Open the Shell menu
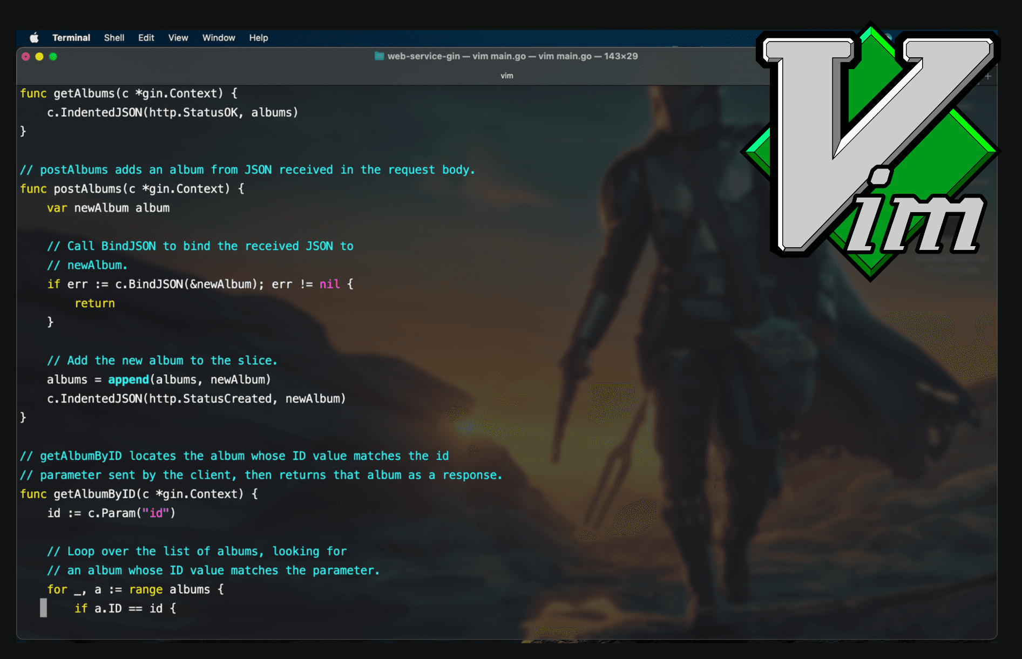The image size is (1022, 659). tap(114, 38)
